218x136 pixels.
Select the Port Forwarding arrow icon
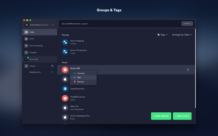point(26,46)
